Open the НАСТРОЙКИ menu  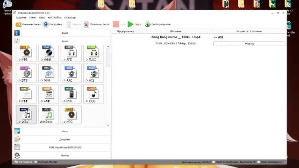pos(55,18)
